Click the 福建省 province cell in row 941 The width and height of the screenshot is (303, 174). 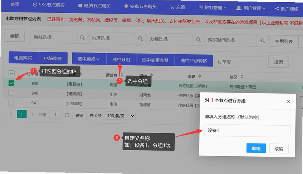point(145,105)
